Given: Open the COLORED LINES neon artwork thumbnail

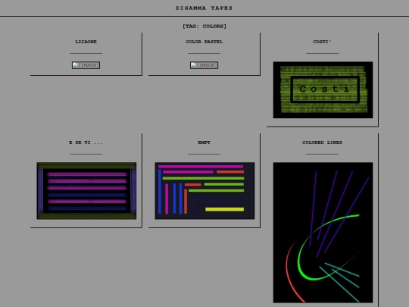Looking at the screenshot, I should (323, 233).
